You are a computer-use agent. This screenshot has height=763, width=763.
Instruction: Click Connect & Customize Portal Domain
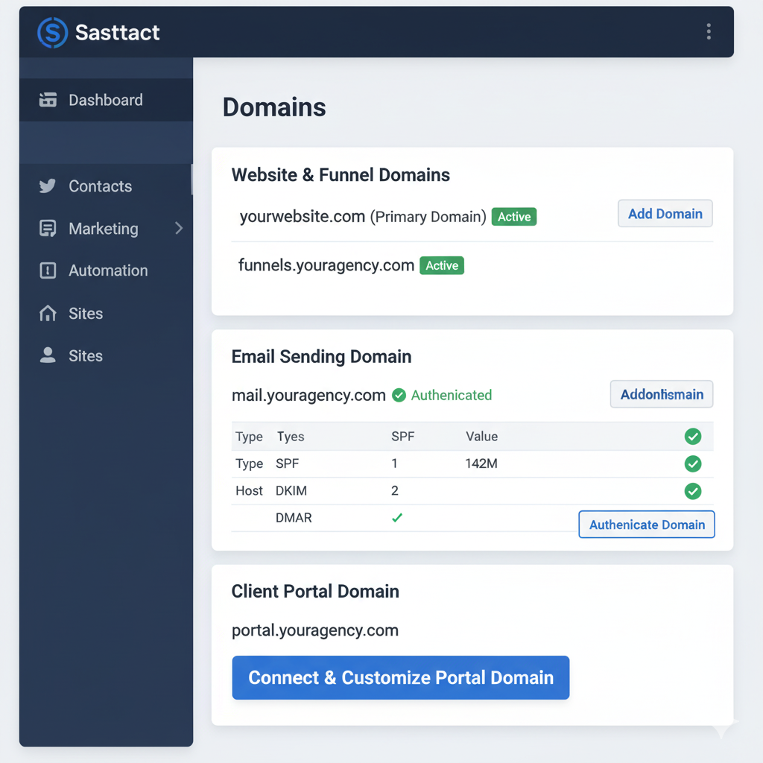coord(401,677)
